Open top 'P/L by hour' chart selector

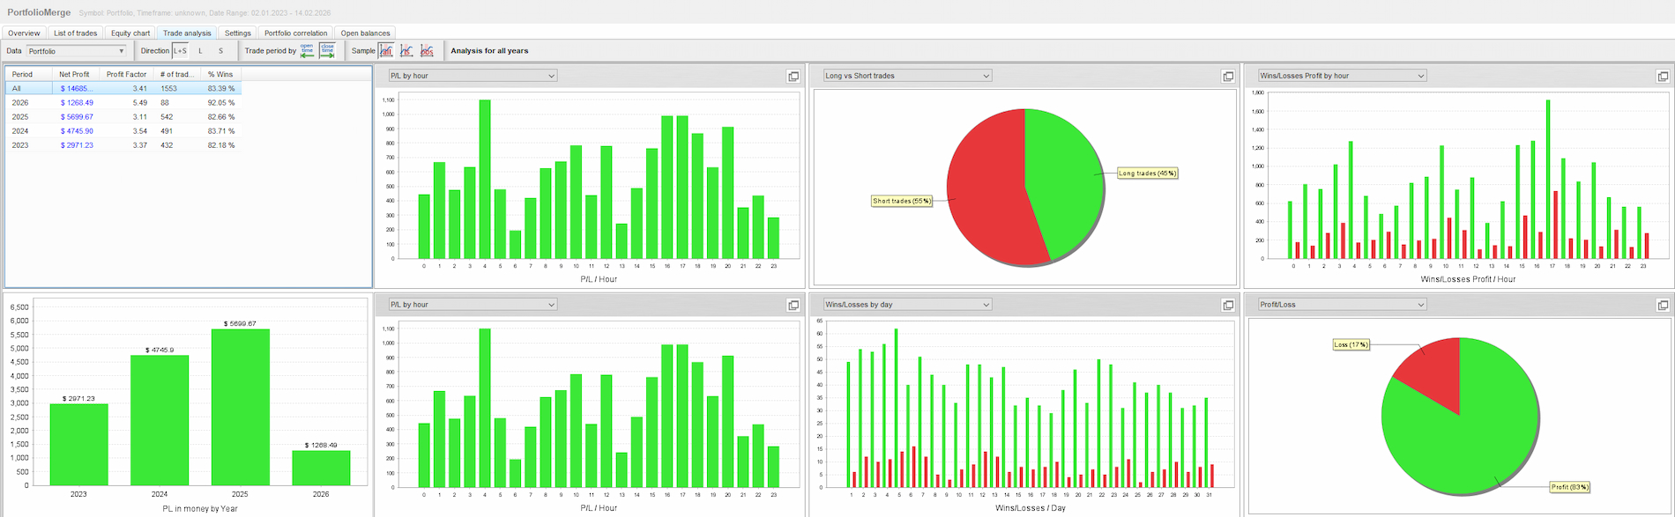point(473,76)
